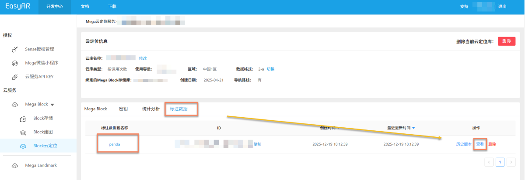Click the Mega Landmark cloud icon
Viewport: 525px width, 180px height.
(14, 166)
